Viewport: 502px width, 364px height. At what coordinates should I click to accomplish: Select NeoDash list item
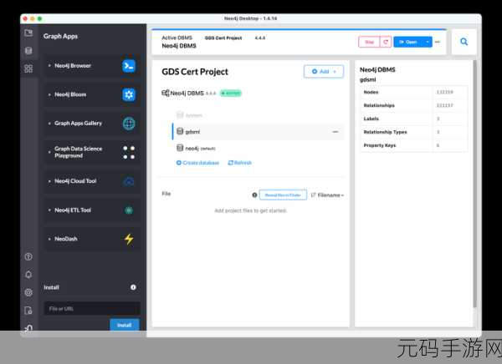[x=92, y=239]
